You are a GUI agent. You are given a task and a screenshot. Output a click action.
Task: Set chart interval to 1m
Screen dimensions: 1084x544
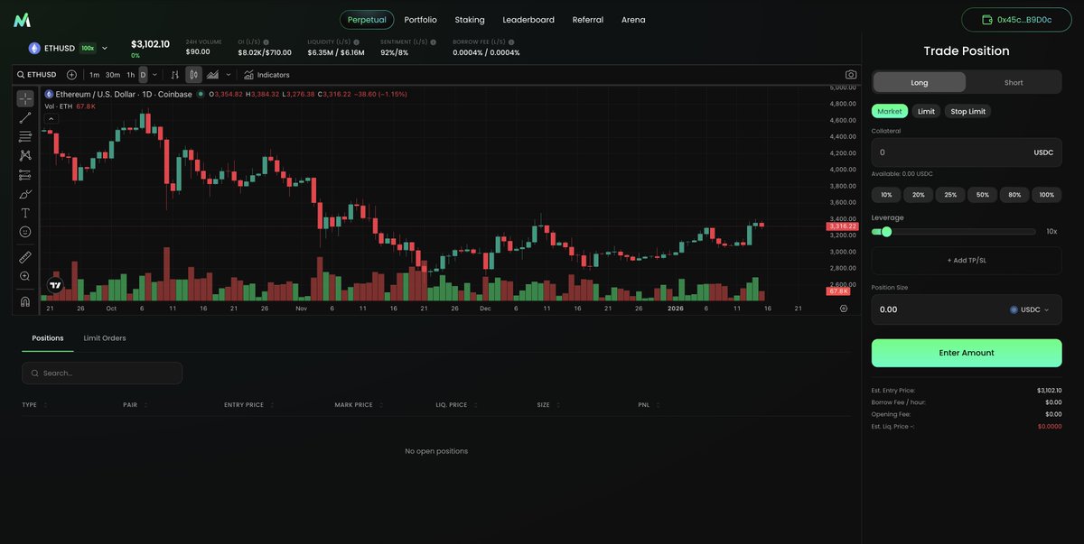click(x=94, y=75)
